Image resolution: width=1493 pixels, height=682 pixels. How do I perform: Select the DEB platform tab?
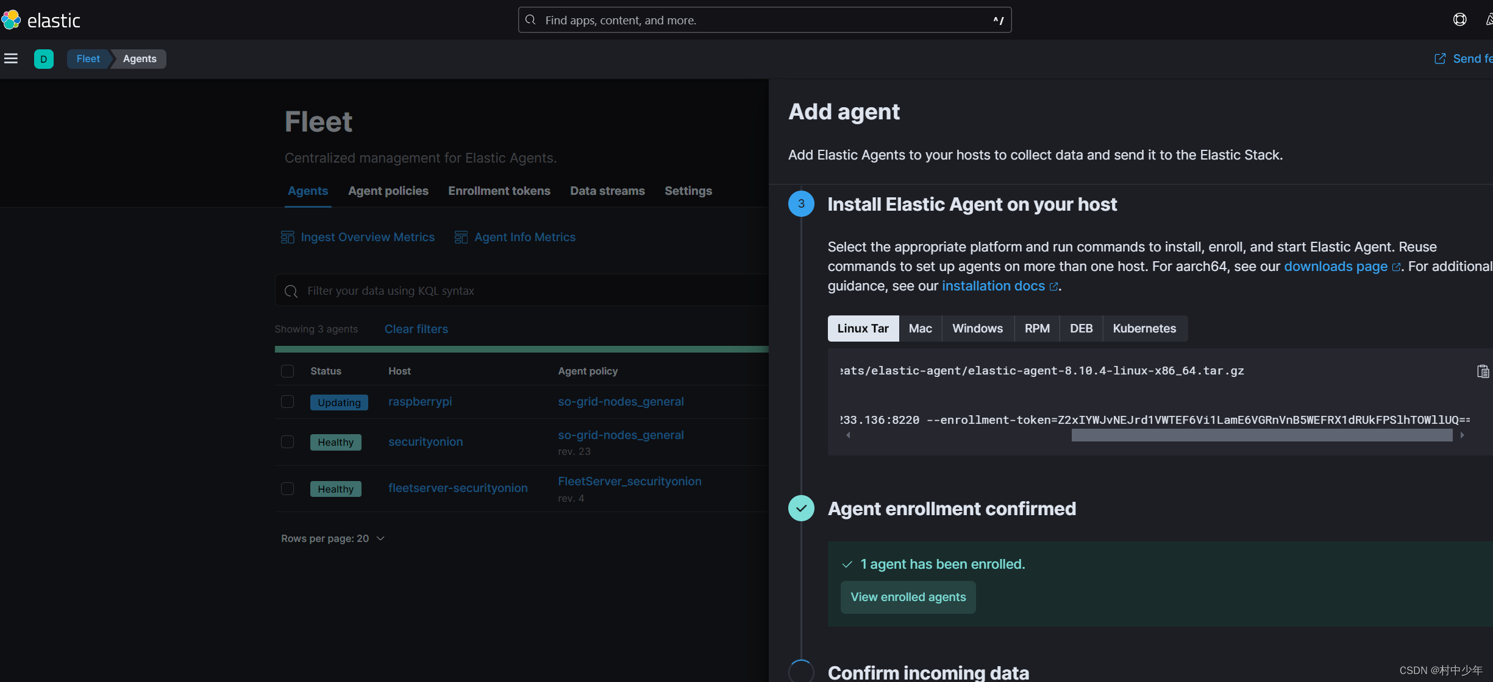(1081, 328)
